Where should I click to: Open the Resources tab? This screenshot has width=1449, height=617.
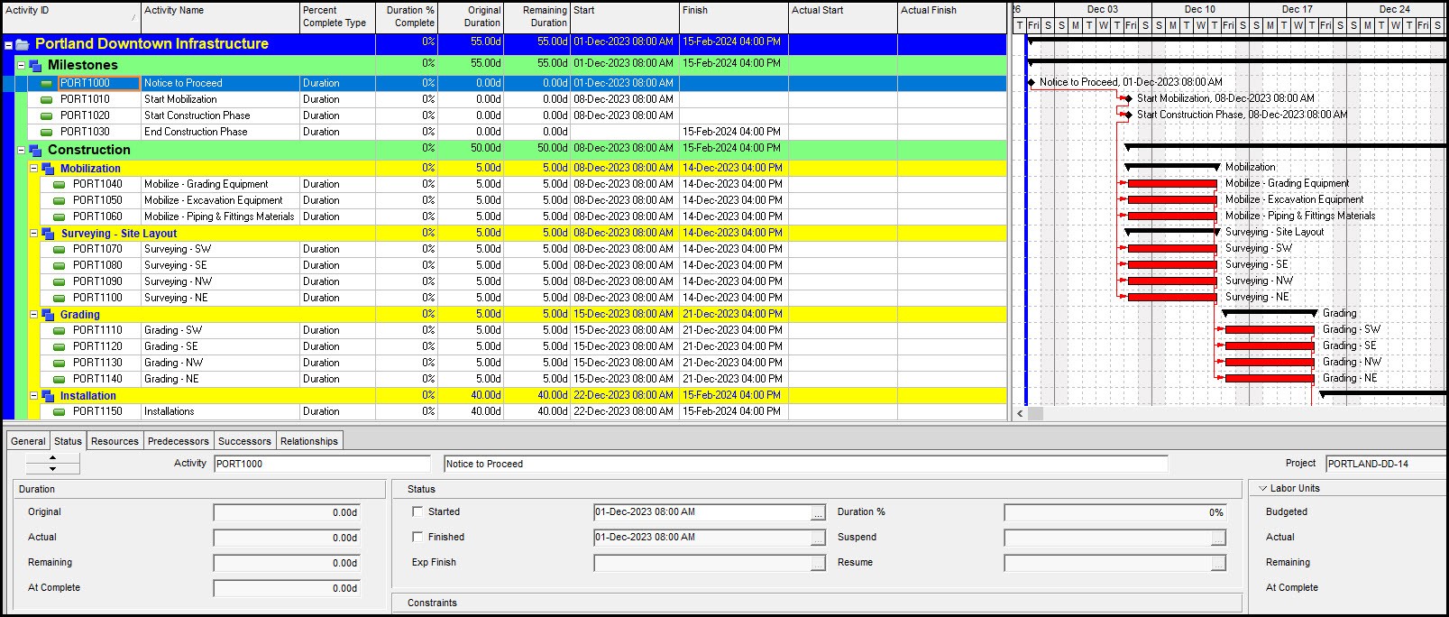[115, 441]
